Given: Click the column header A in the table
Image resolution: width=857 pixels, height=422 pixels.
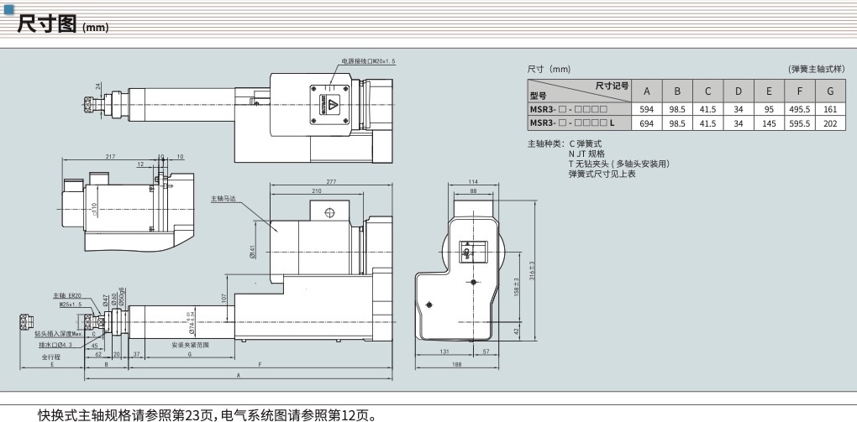Looking at the screenshot, I should click(647, 91).
